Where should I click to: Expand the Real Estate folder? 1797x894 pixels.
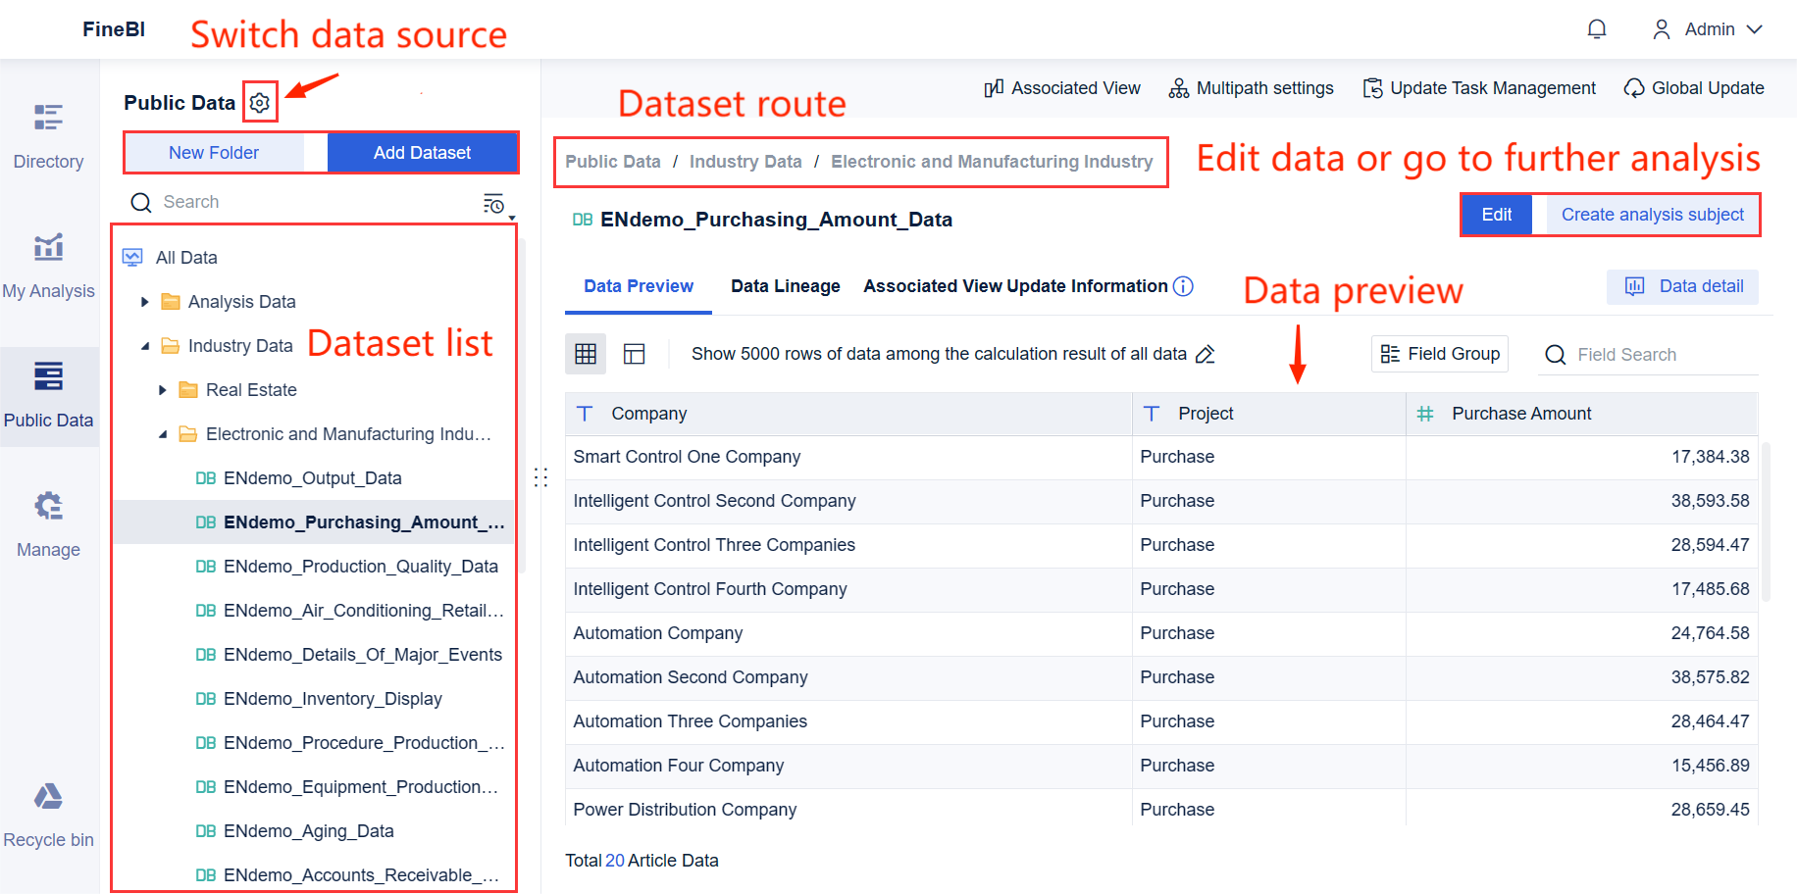[x=163, y=390]
